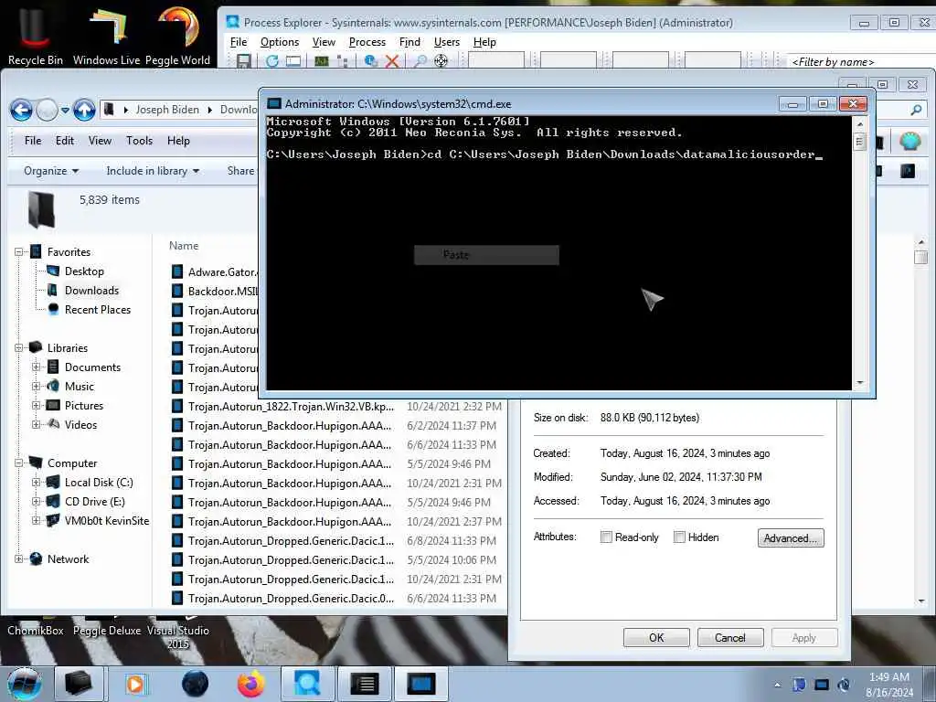Select VM0b0t KevinSite drive in tree
Screen dimensions: 936x702
coord(106,520)
